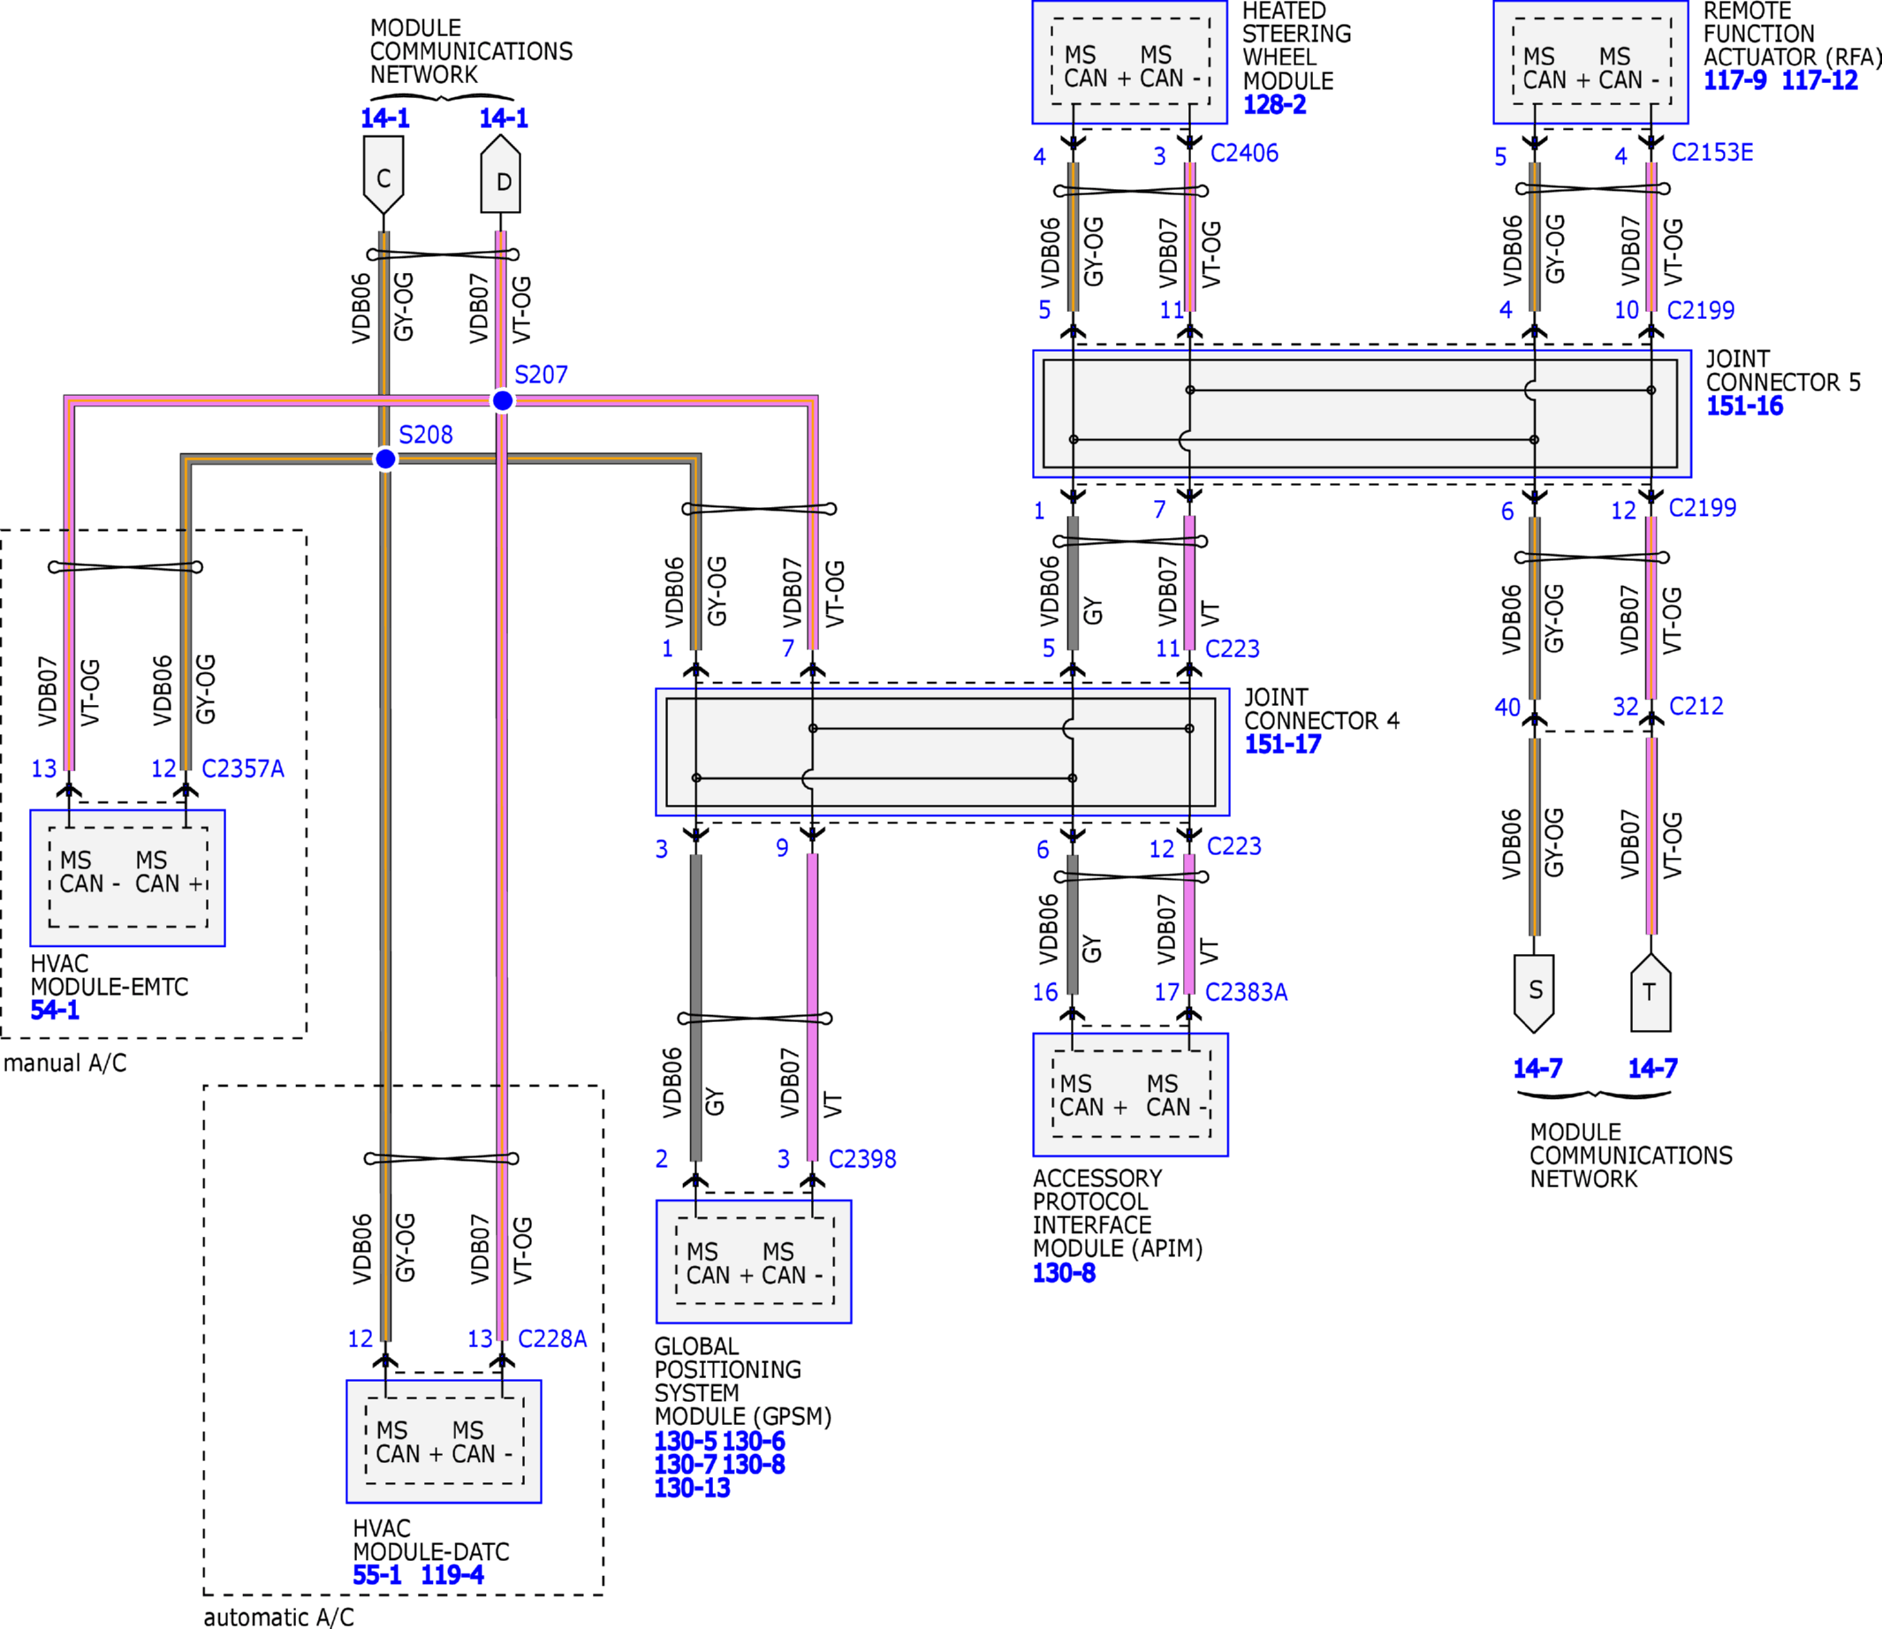The height and width of the screenshot is (1629, 1882).
Task: Click the 14-7 link below connector S
Action: pyautogui.click(x=1537, y=1068)
